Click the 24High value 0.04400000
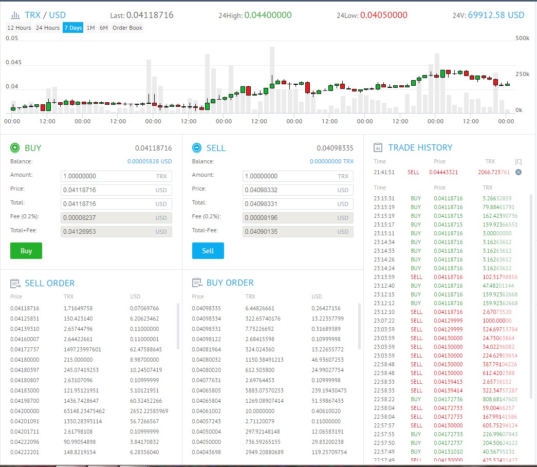 268,15
